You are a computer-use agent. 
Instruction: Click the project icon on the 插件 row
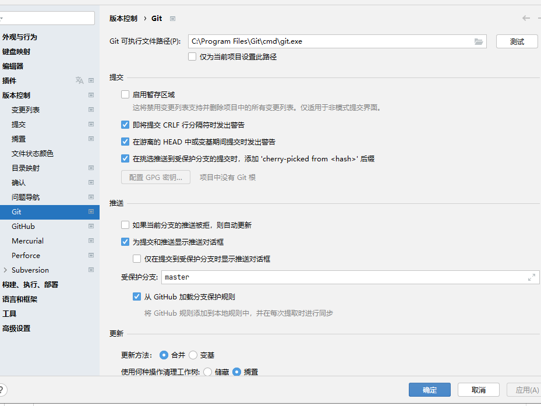tap(91, 80)
